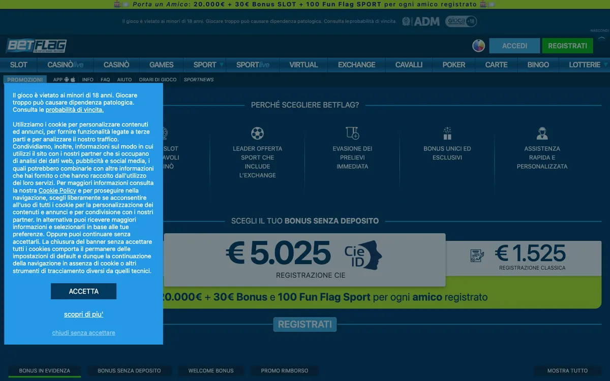Click the ADM logo in the header
The image size is (610, 381).
click(x=421, y=21)
